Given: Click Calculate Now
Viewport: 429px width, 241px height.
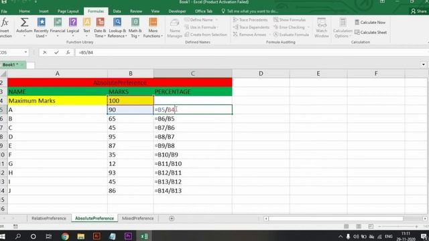Looking at the screenshot, I should tap(370, 22).
